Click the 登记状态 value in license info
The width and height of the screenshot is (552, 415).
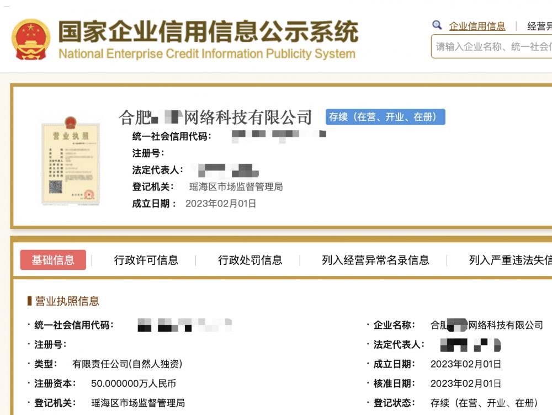click(485, 403)
